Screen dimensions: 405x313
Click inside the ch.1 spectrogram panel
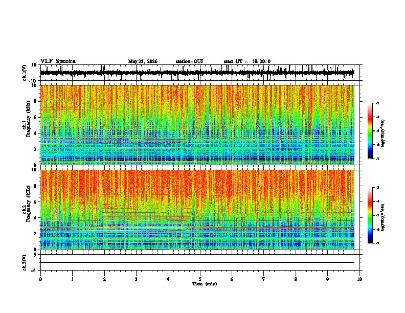pyautogui.click(x=197, y=125)
